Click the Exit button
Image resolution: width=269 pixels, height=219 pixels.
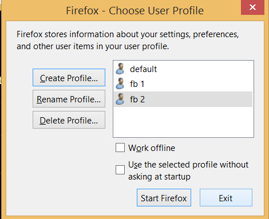[x=226, y=198]
